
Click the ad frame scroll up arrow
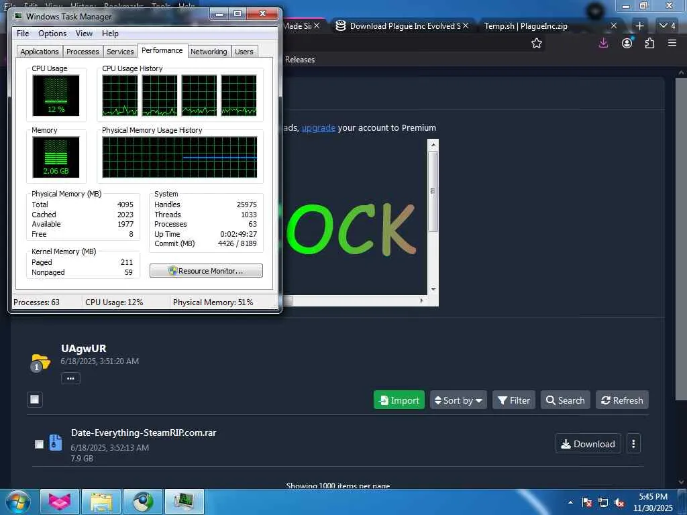point(433,145)
